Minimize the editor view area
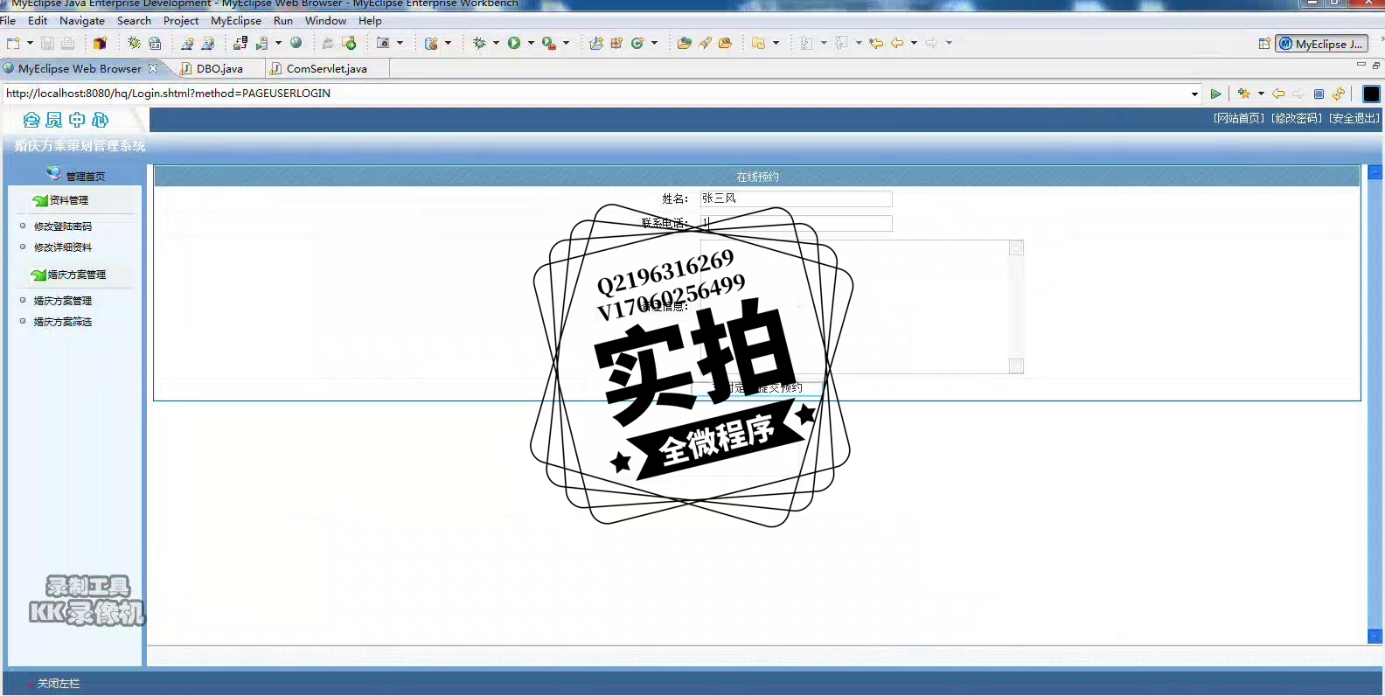The height and width of the screenshot is (696, 1385). (1361, 65)
